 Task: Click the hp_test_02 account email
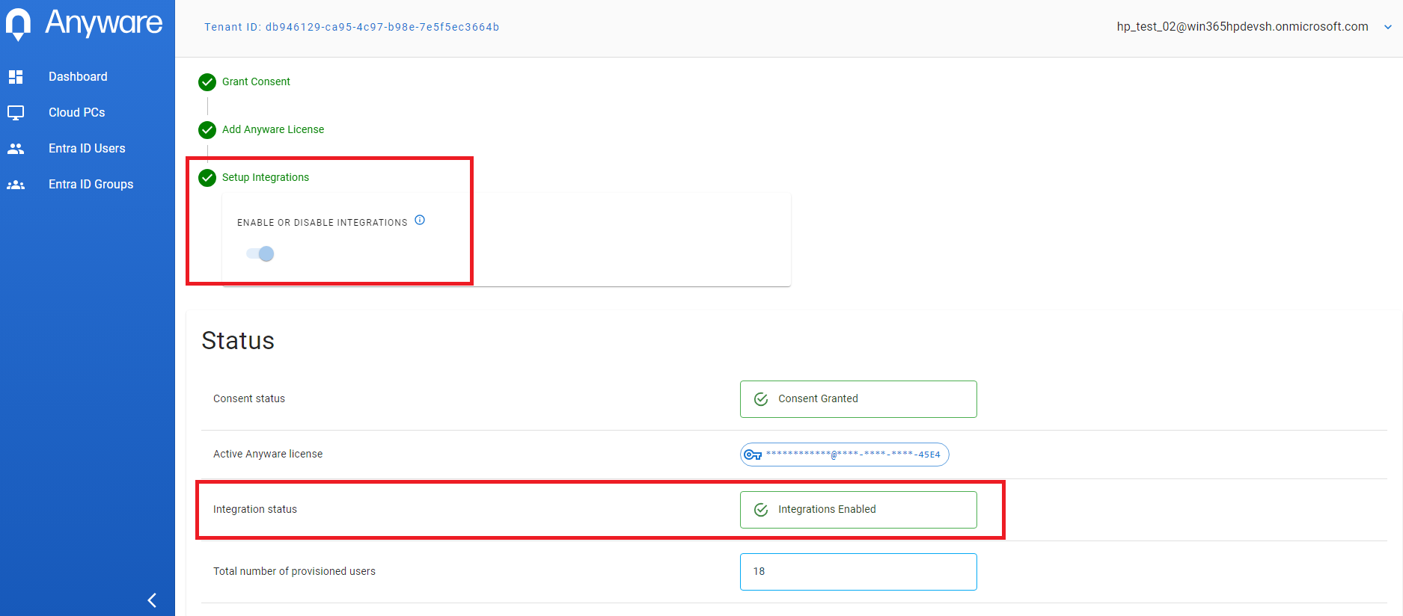pos(1242,26)
